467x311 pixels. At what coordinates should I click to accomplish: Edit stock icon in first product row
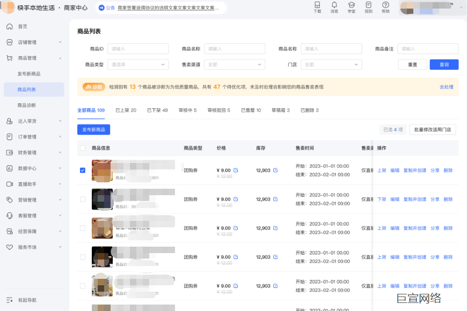[x=275, y=170]
